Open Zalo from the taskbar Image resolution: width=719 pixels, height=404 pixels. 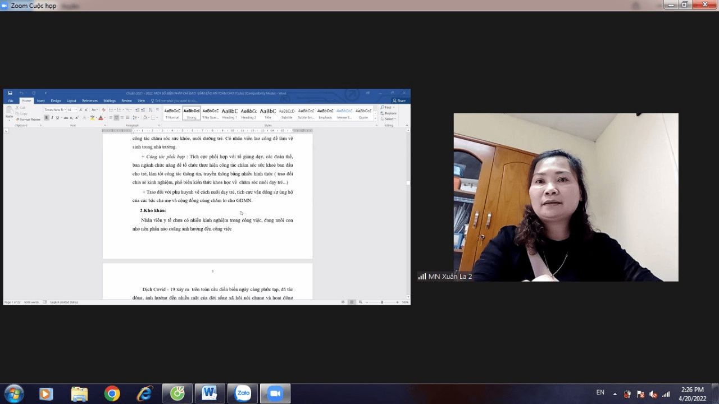click(243, 394)
